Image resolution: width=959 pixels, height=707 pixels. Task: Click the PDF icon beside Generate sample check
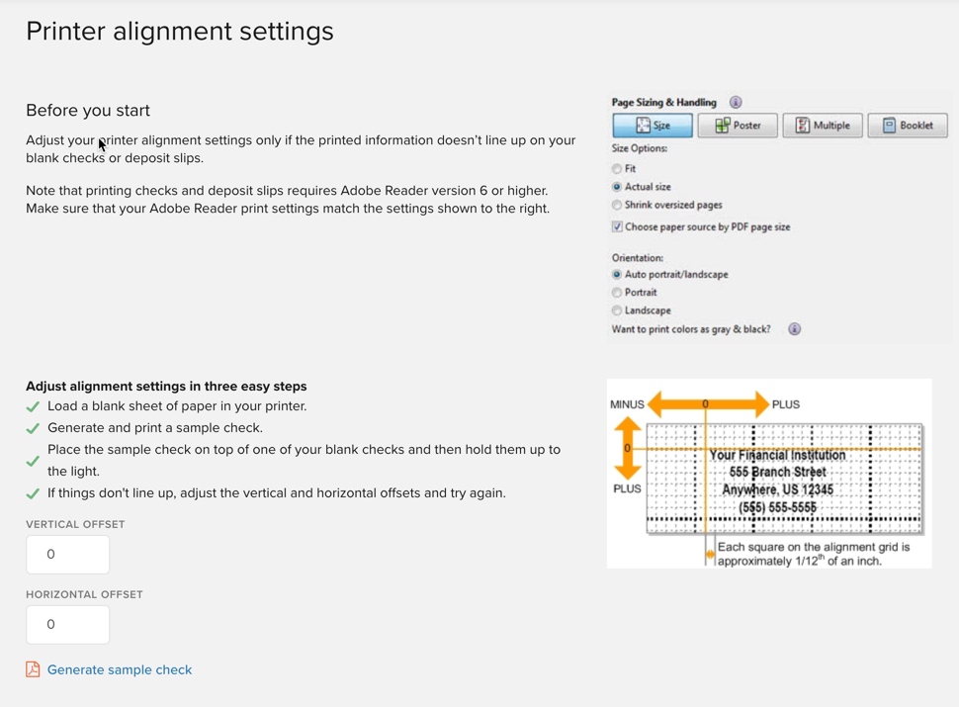coord(32,669)
